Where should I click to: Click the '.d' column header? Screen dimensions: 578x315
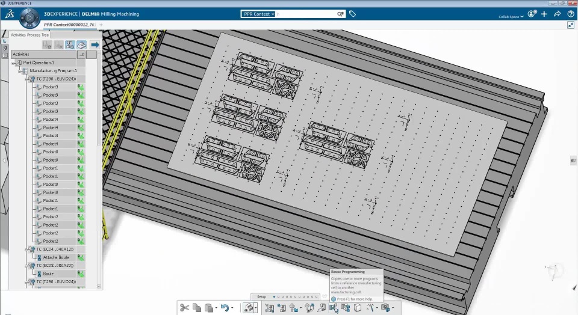[81, 55]
